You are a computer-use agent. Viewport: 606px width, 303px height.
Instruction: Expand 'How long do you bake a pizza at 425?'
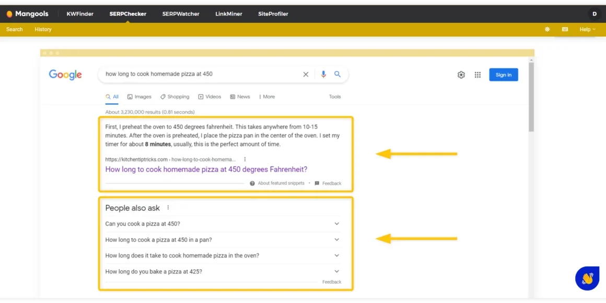point(224,271)
